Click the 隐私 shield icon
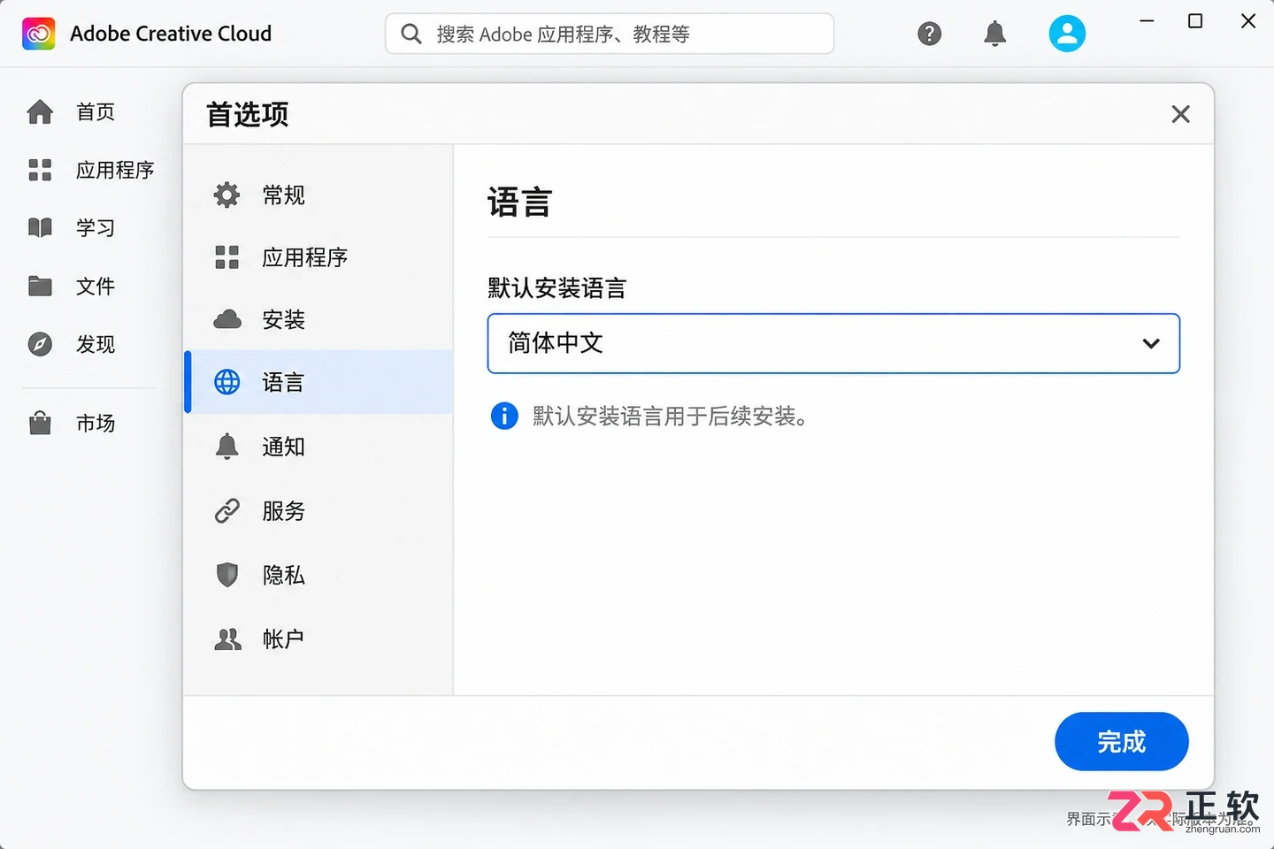The width and height of the screenshot is (1274, 849). [x=227, y=575]
